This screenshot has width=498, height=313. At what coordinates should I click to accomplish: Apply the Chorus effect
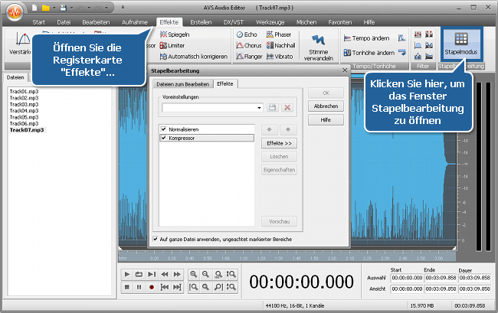tap(249, 46)
